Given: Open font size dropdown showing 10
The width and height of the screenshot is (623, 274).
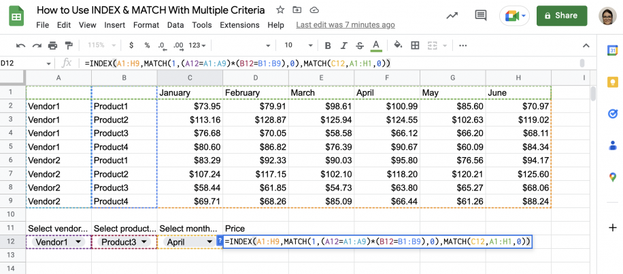Looking at the screenshot, I should pos(299,46).
